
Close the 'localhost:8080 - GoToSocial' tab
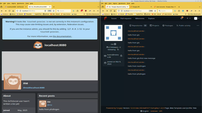(26, 7)
